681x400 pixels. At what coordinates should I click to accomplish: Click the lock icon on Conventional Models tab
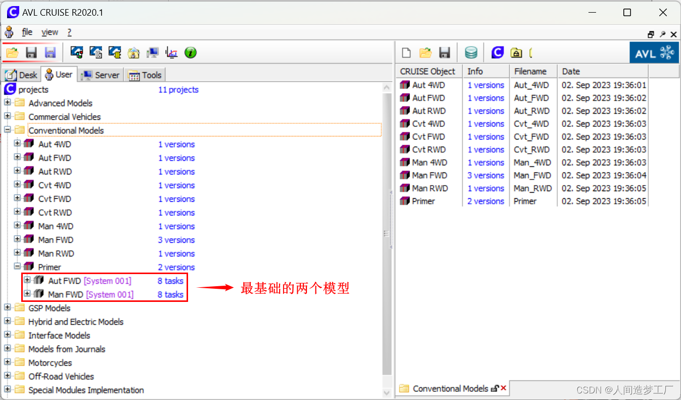495,388
